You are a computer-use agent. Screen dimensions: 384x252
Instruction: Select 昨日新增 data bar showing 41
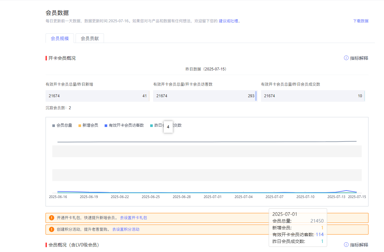(x=97, y=96)
